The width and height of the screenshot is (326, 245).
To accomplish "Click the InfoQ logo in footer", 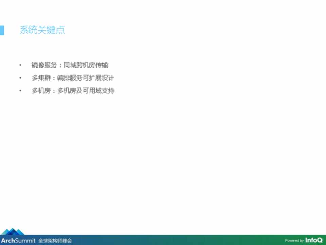I will 313,240.
